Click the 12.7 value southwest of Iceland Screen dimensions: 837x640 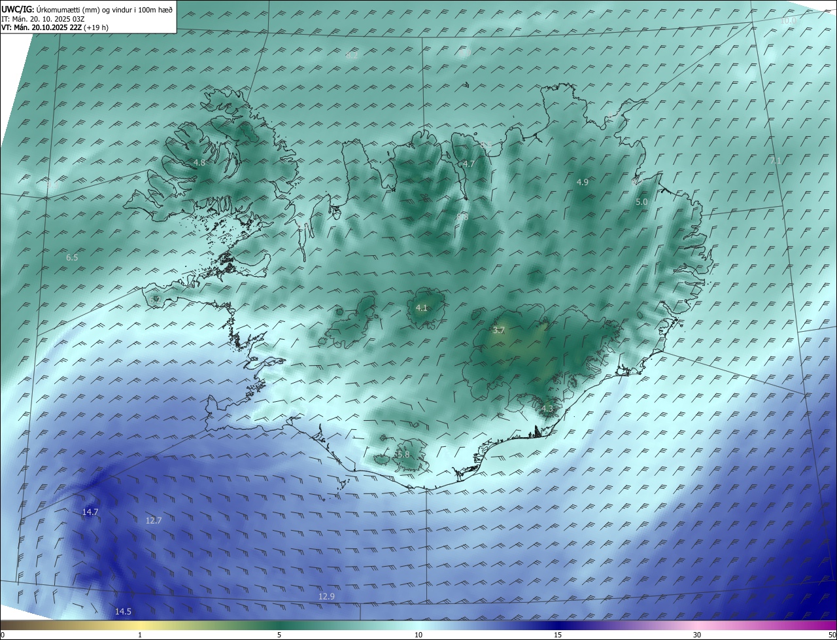click(154, 520)
